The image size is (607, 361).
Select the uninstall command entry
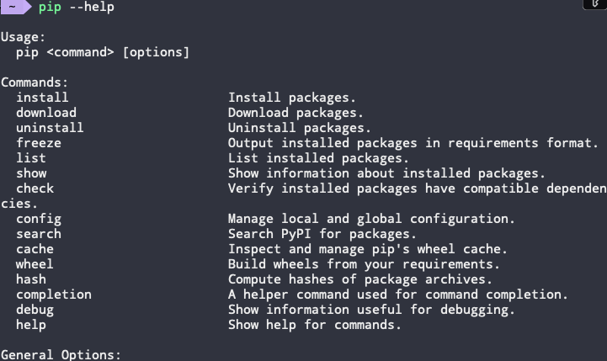(x=50, y=128)
